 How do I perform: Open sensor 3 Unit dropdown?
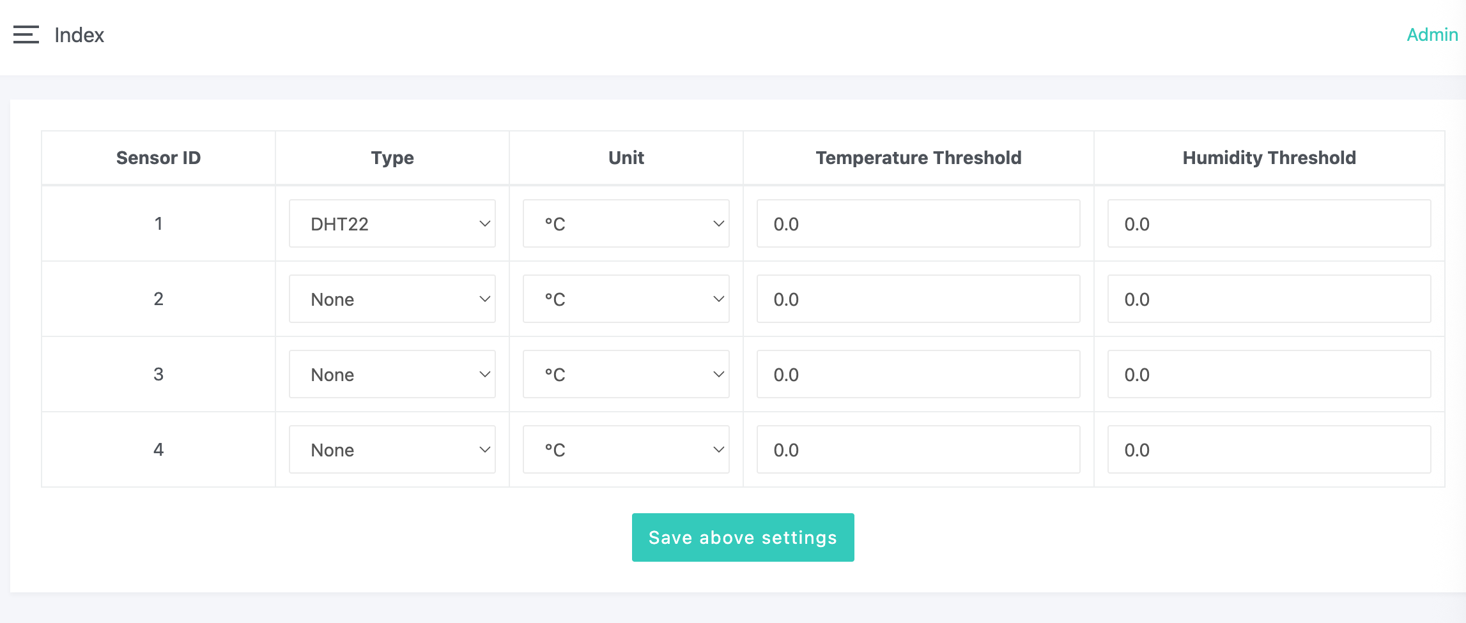tap(626, 374)
